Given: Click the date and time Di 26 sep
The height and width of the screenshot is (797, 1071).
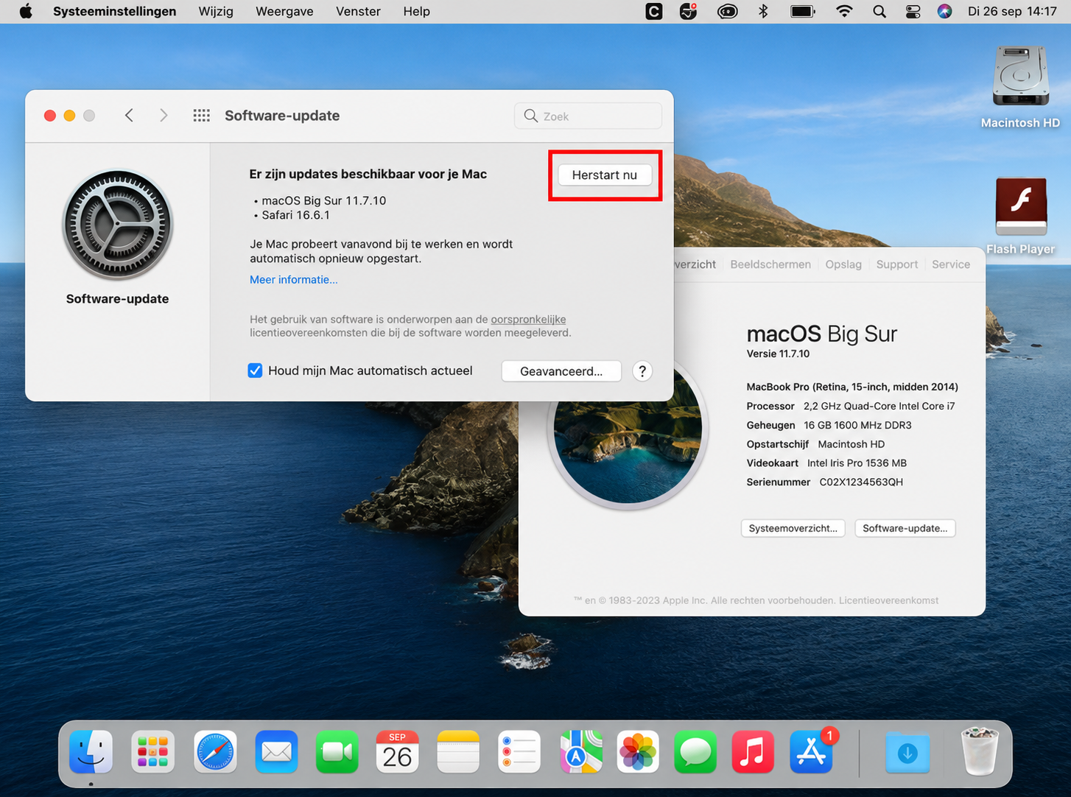Looking at the screenshot, I should (1012, 11).
